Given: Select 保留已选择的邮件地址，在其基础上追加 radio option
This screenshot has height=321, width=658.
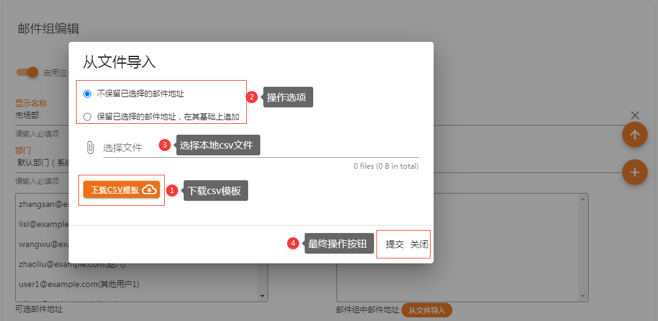Looking at the screenshot, I should (88, 117).
